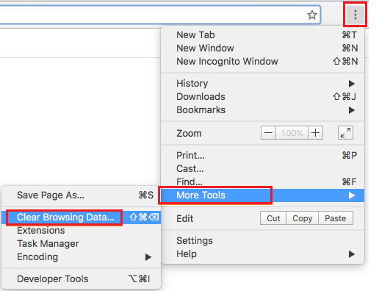Choose Clear Browsing Data...
This screenshot has height=291, width=379.
point(81,218)
